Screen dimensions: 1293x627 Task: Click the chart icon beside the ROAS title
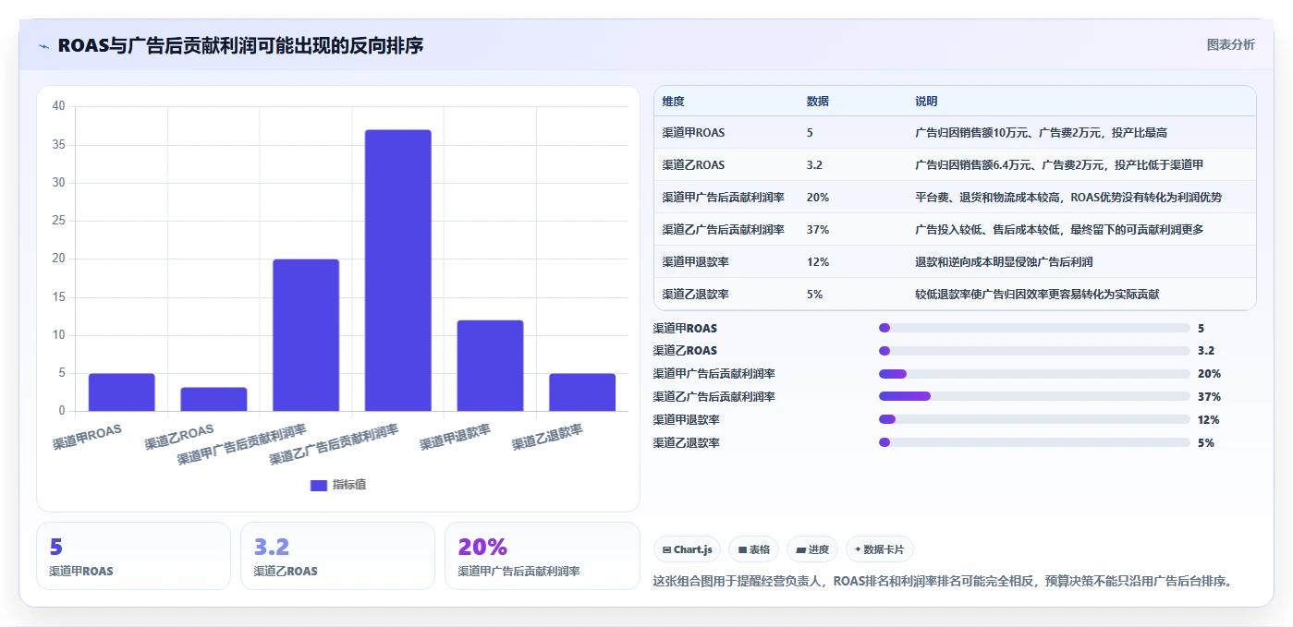(44, 45)
